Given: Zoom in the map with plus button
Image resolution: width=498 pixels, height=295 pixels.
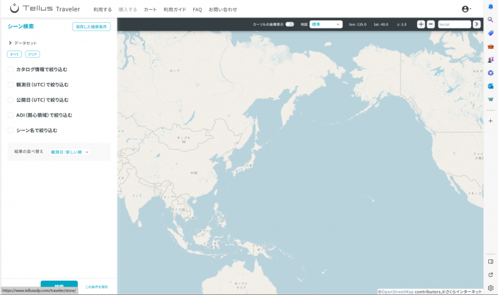Looking at the screenshot, I should [421, 24].
